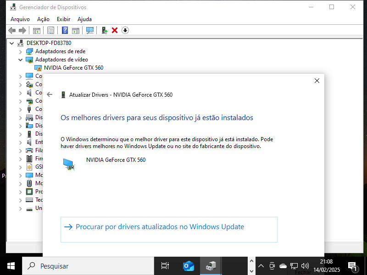Click the Back arrow in Device Manager toolbar
367x275 pixels.
click(12, 30)
